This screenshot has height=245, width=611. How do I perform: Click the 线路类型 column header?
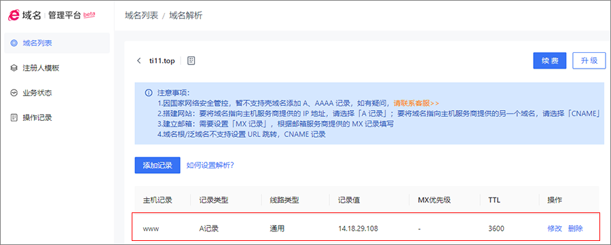click(284, 201)
